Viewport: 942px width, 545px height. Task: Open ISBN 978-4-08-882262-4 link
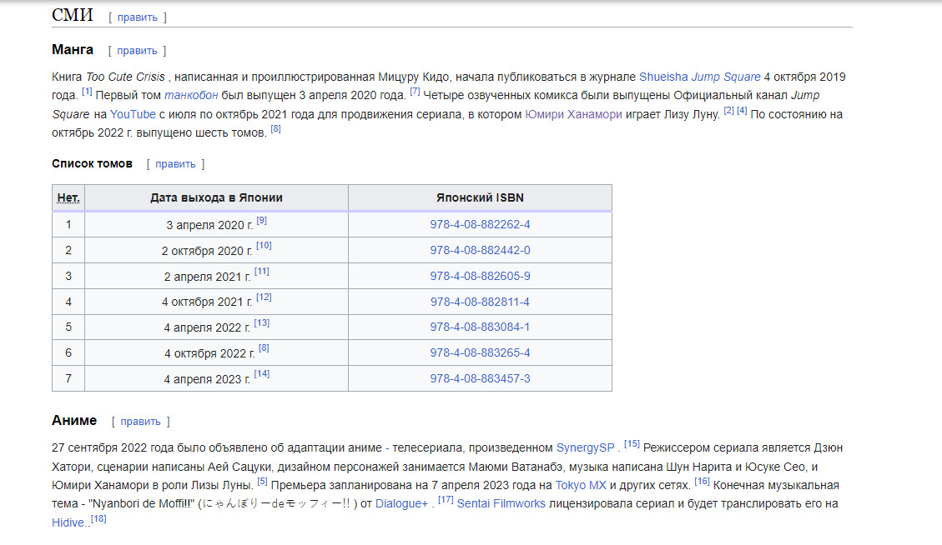[x=480, y=225]
